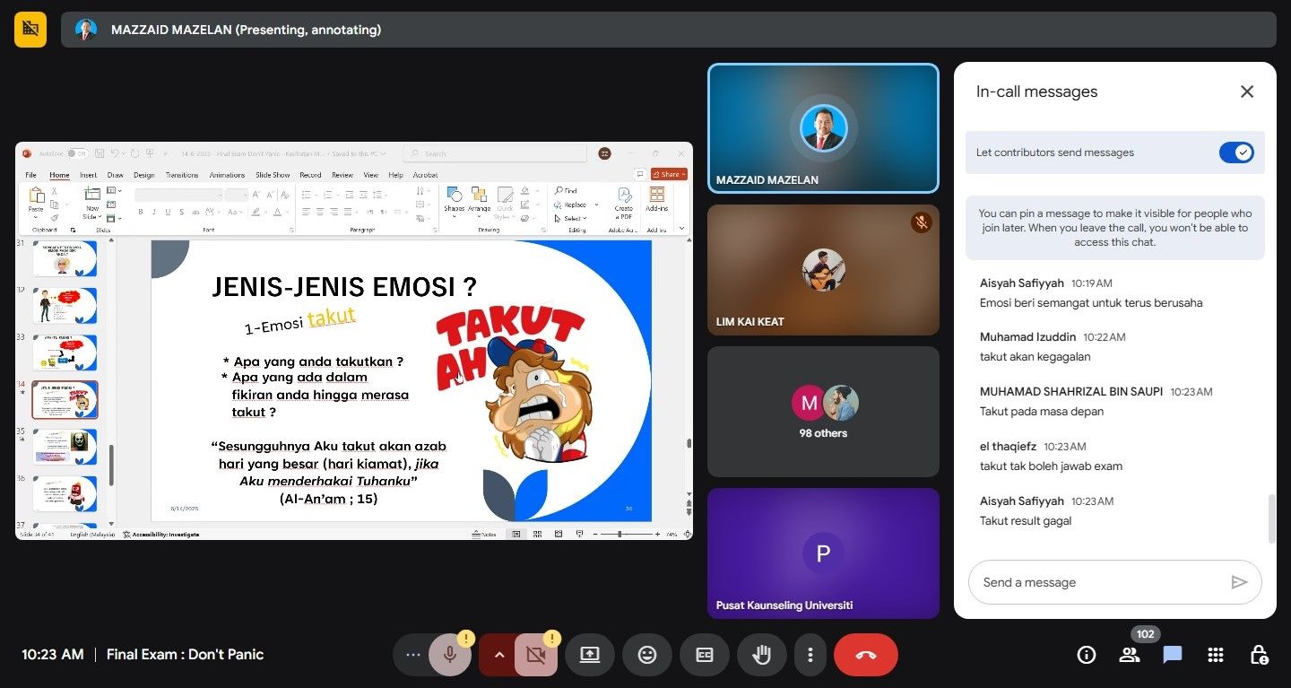1291x688 pixels.
Task: Open meeting details info icon
Action: [1087, 655]
